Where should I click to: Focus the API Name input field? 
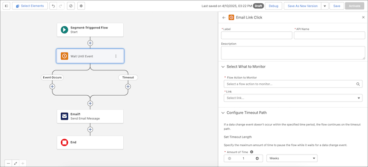coord(329,35)
